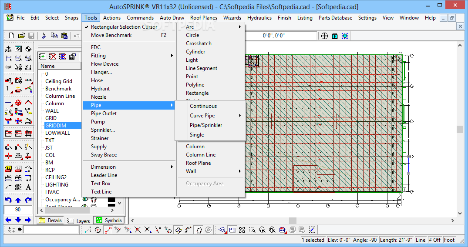Toggle the magnet snap icon
468x247 pixels.
tap(199, 230)
